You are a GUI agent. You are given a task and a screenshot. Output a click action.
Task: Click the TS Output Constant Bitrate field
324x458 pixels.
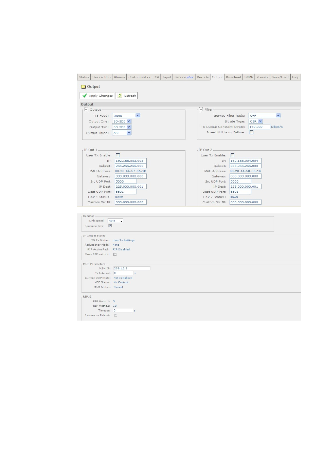pos(259,127)
